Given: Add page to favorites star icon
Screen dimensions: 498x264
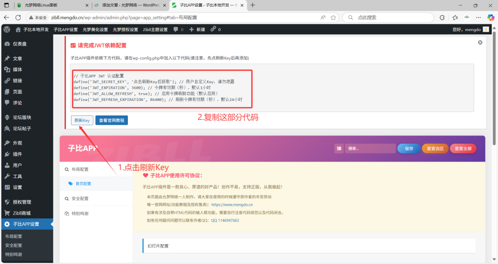Looking at the screenshot, I should [x=333, y=17].
